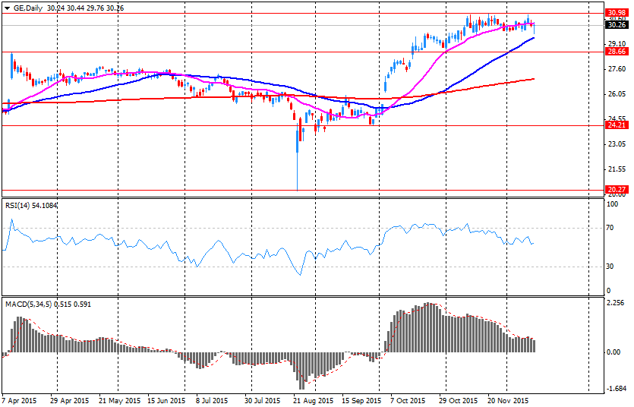
Task: Select the 29 Oct 2015 date label
Action: point(459,400)
